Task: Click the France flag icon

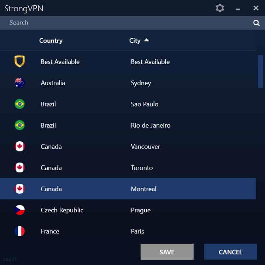Action: click(x=19, y=231)
